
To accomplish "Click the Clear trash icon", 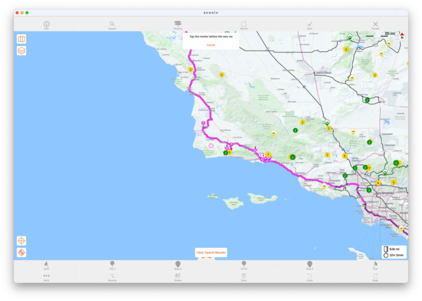I will [x=244, y=277].
